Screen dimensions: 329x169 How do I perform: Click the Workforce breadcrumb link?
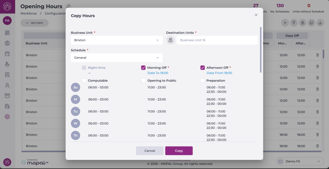tap(28, 13)
